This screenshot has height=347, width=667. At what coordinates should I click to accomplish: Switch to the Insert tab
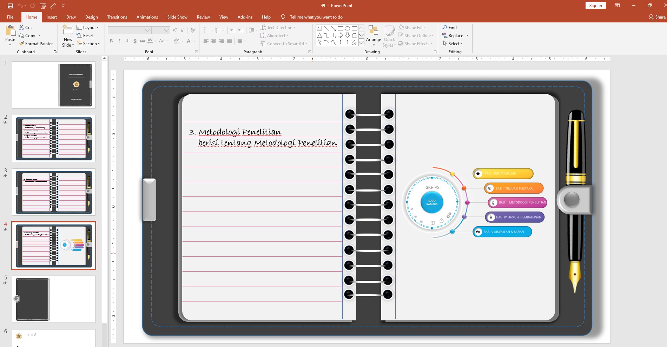[x=52, y=17]
